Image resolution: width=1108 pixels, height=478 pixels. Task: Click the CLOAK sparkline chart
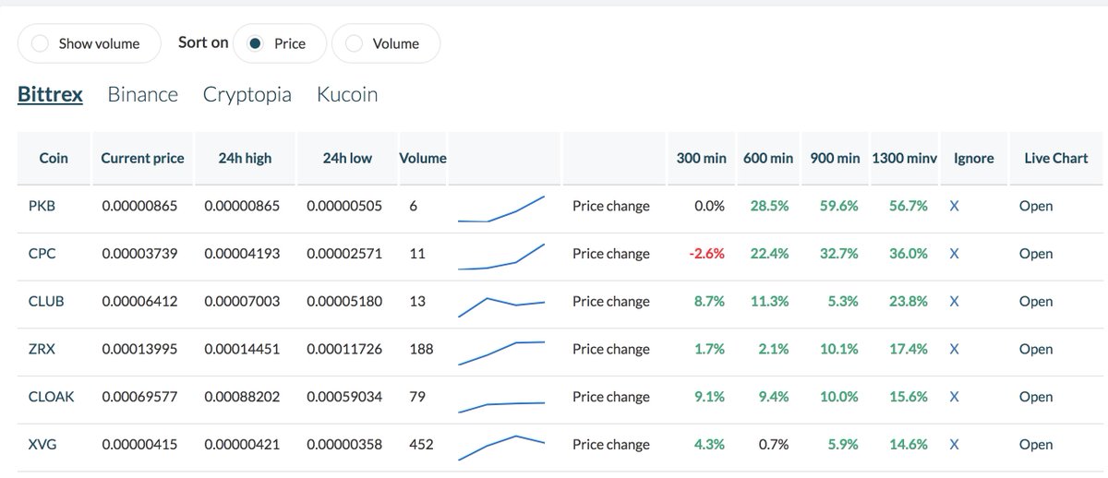(x=501, y=407)
